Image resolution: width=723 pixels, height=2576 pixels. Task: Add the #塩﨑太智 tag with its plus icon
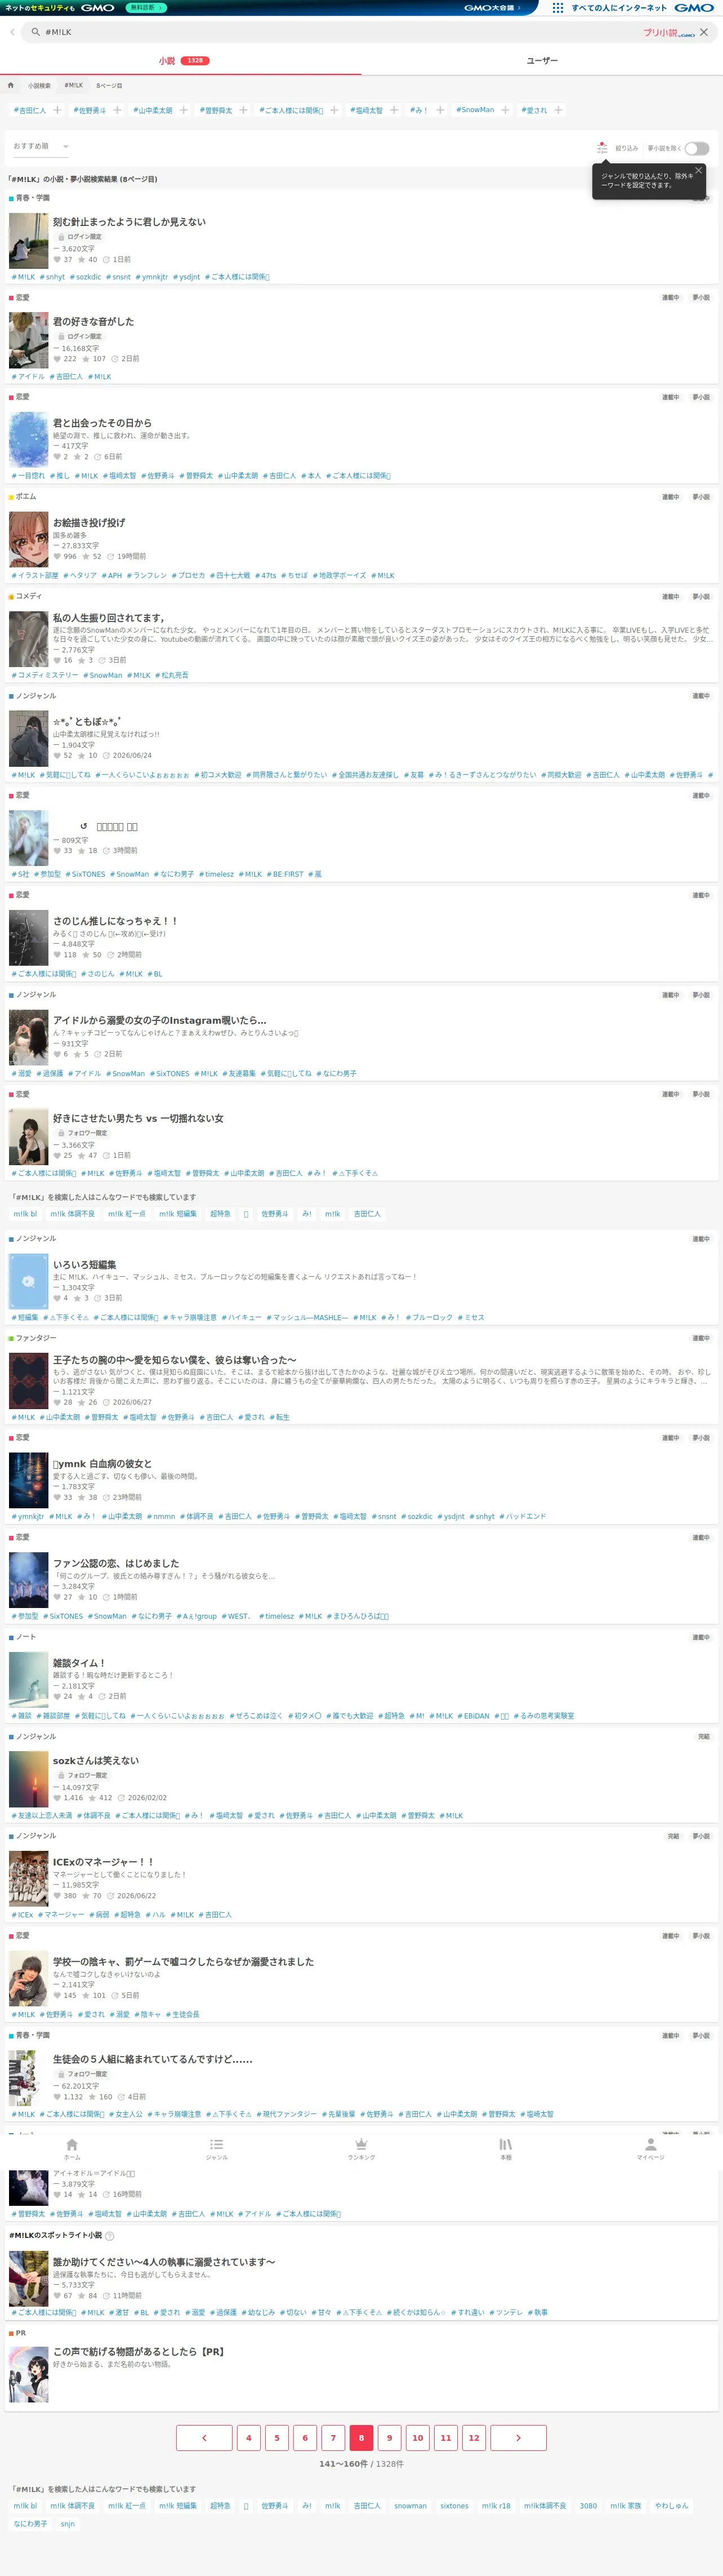click(394, 110)
